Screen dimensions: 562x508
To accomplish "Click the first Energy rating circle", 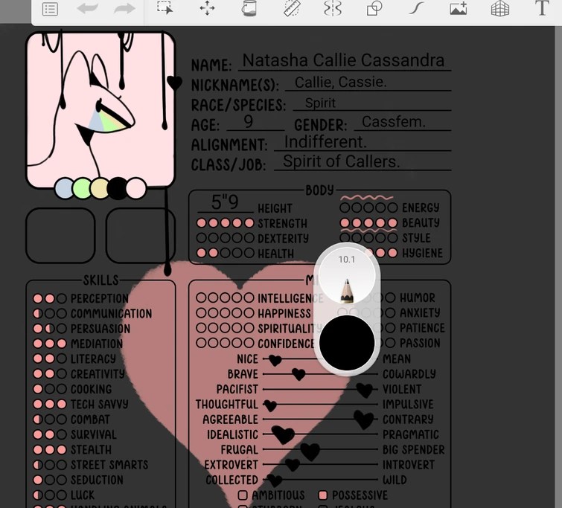I will click(345, 208).
